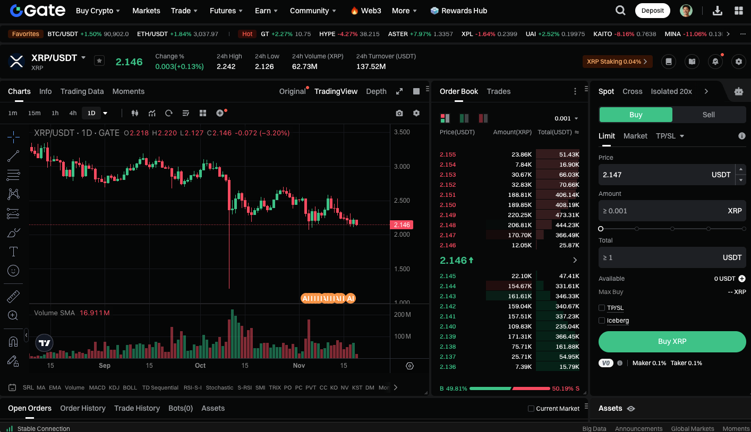Show order book with both buys and sells
This screenshot has height=432, width=751.
pyautogui.click(x=445, y=118)
